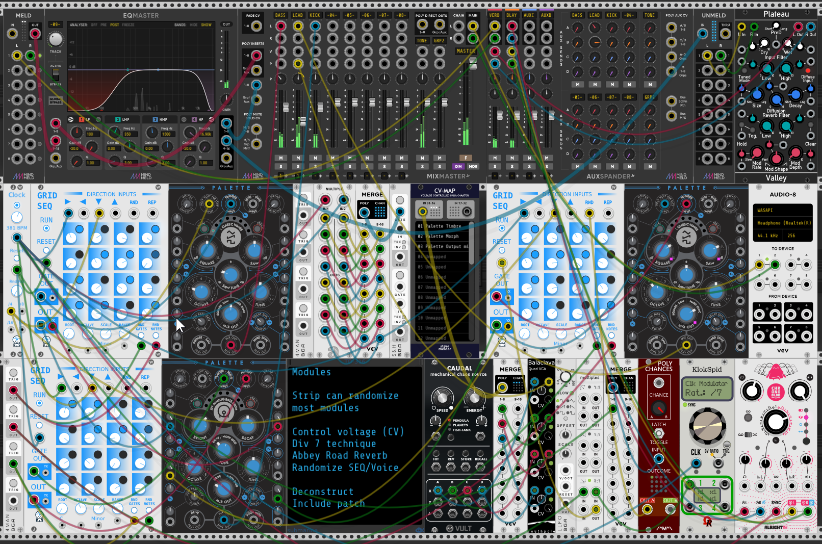
Task: Open the WASAPI driver selector on Audio-8
Action: click(783, 210)
